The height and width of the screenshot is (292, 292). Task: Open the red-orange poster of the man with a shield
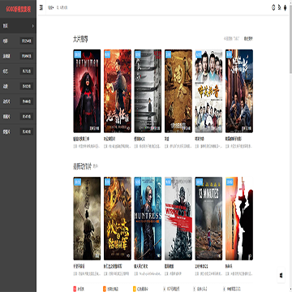point(118,91)
